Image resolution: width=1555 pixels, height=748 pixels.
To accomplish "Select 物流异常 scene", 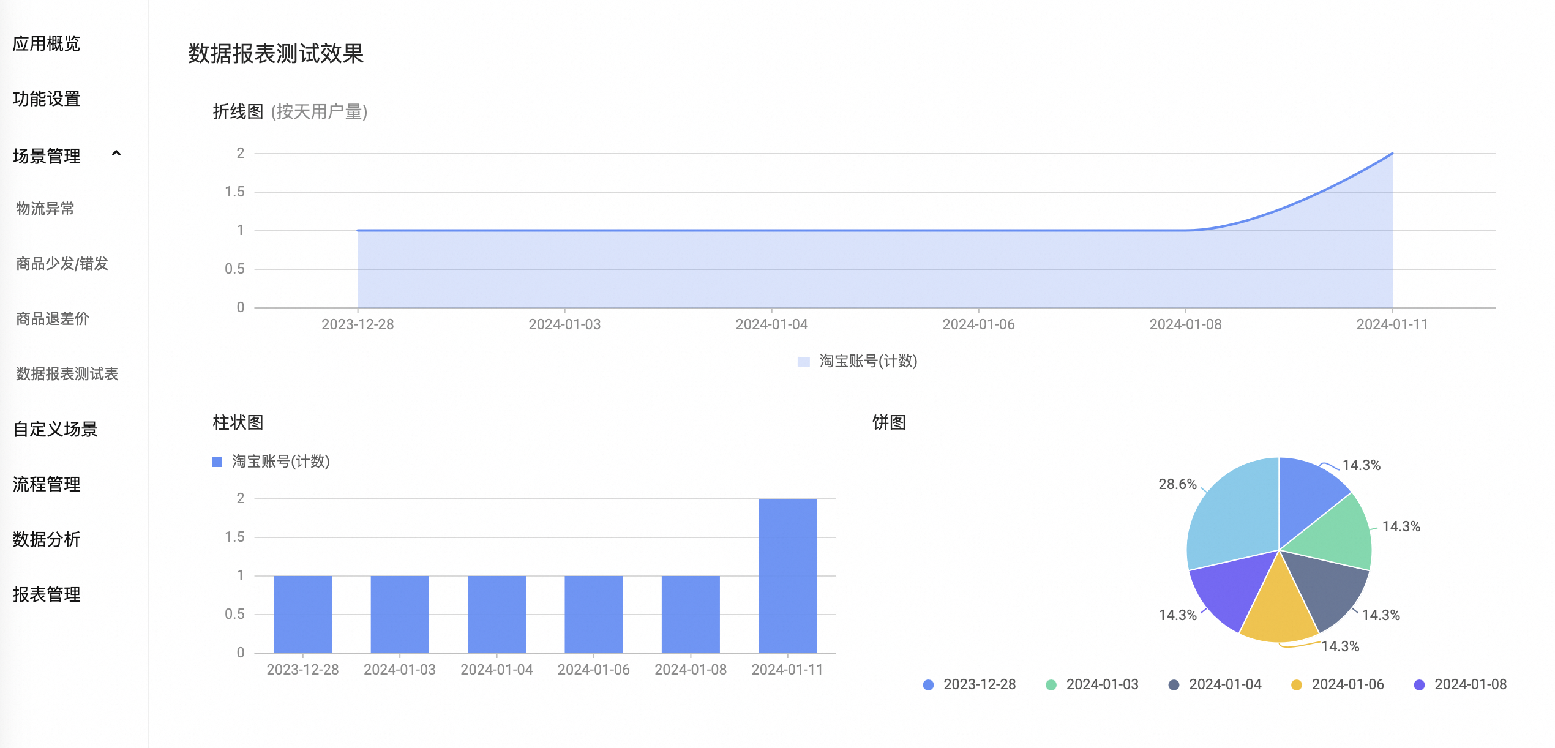I will point(45,209).
